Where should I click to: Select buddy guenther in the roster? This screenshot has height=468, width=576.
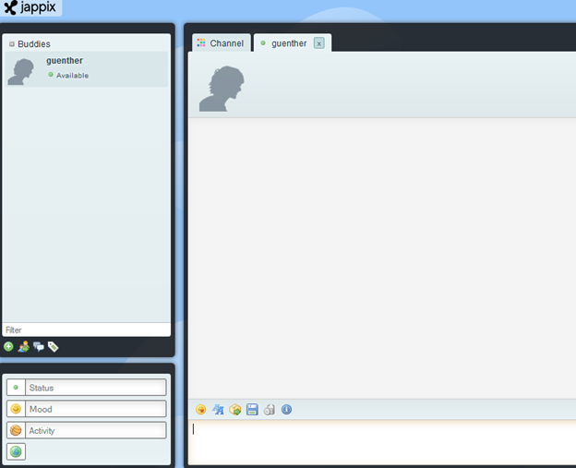pos(87,69)
